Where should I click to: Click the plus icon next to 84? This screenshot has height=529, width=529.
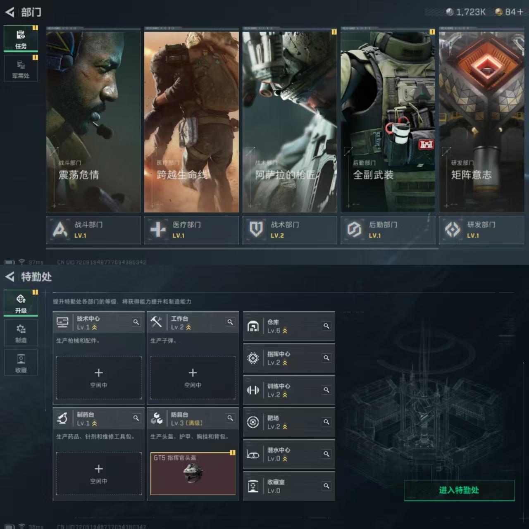[519, 12]
